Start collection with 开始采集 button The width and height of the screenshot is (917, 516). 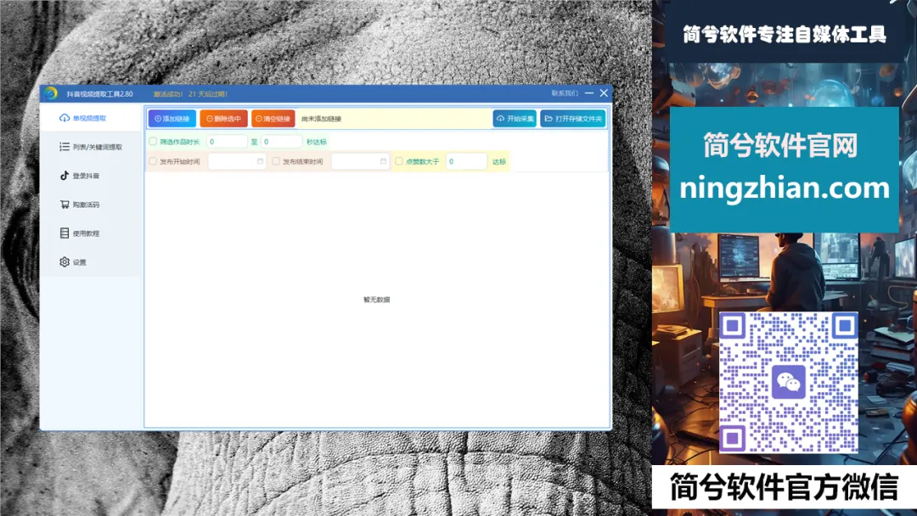515,119
